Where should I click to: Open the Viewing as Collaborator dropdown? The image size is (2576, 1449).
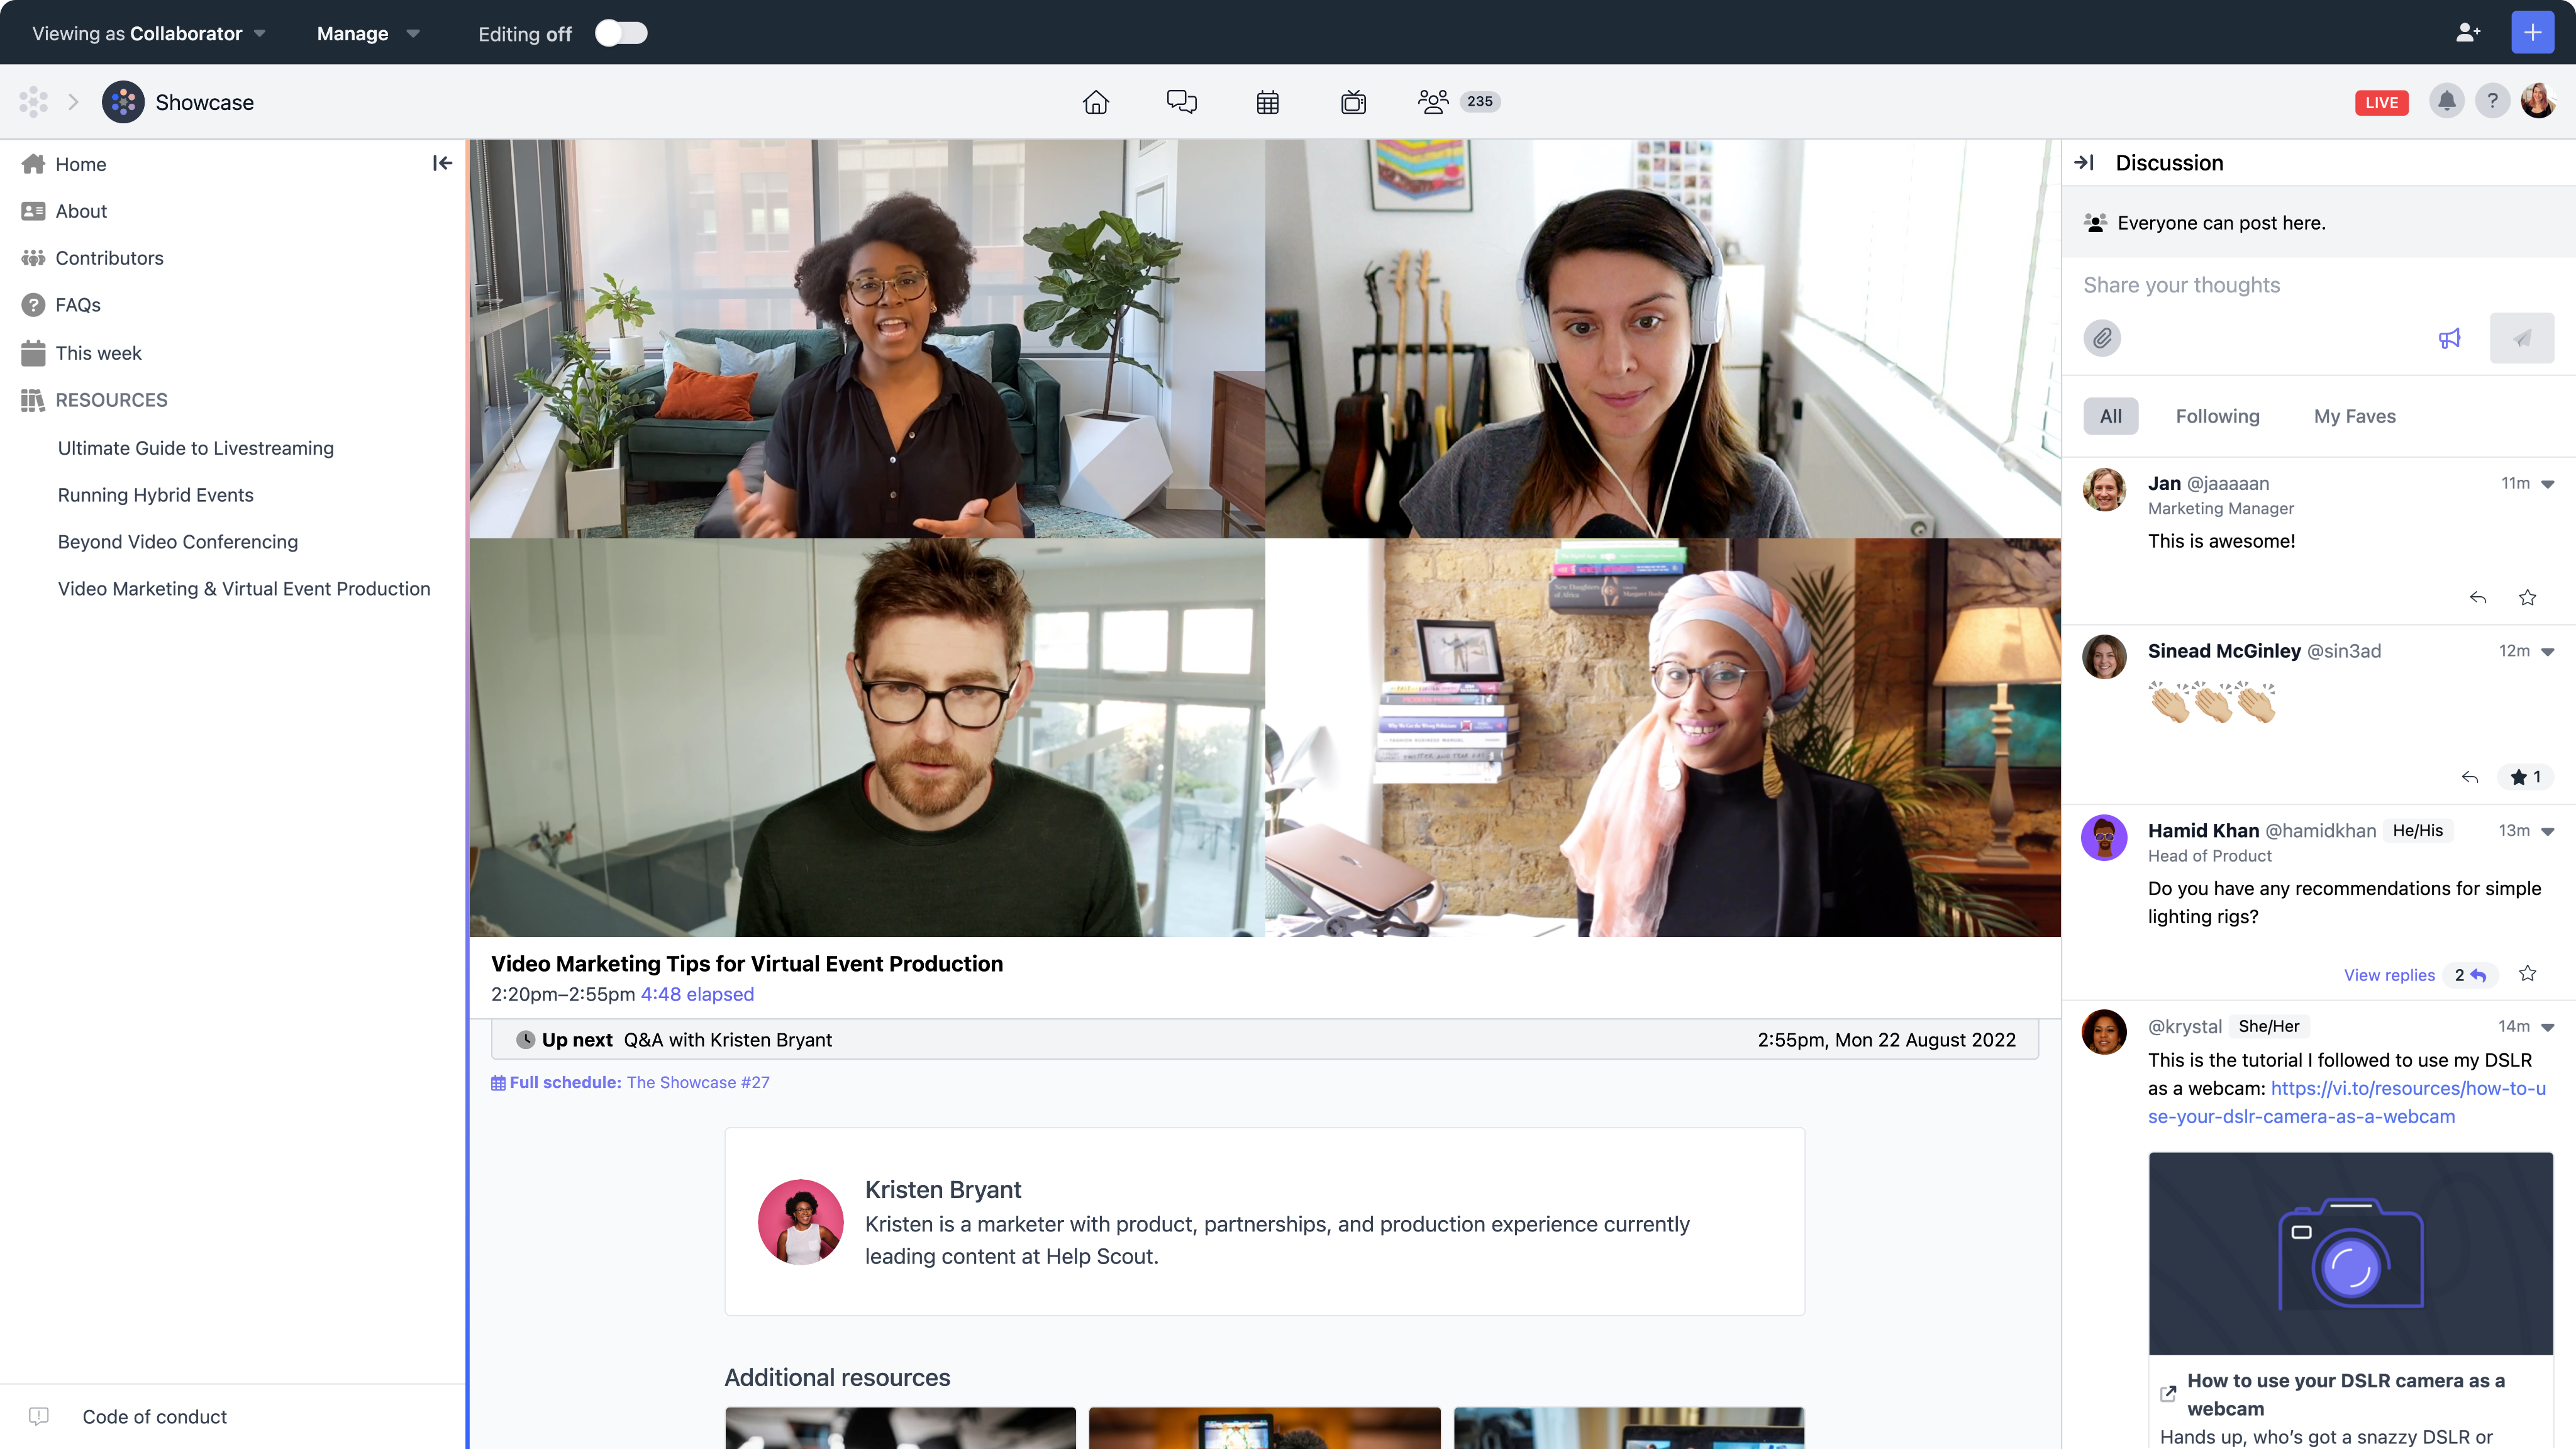(149, 33)
